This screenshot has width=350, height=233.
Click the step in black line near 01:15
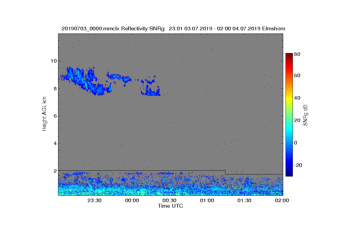click(x=225, y=172)
